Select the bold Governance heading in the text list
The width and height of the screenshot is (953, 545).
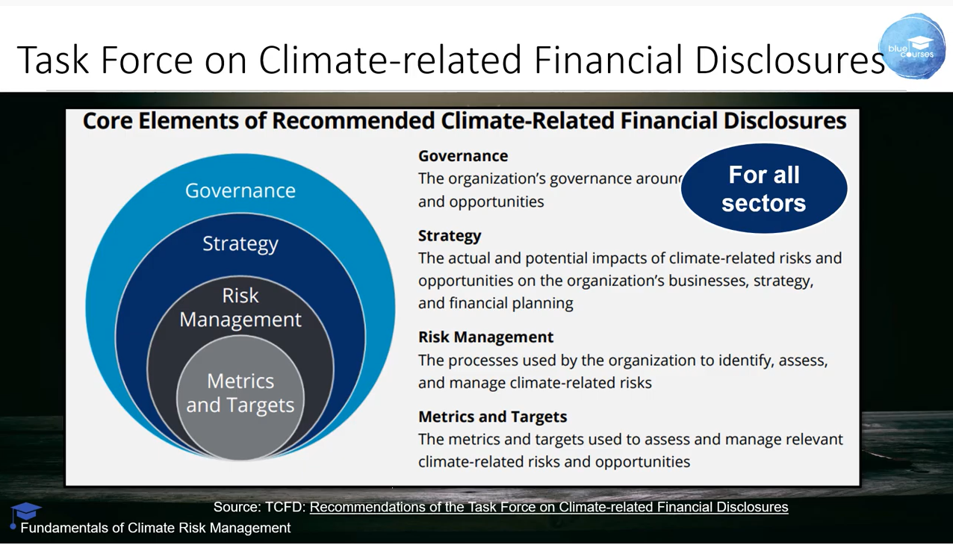pyautogui.click(x=463, y=156)
